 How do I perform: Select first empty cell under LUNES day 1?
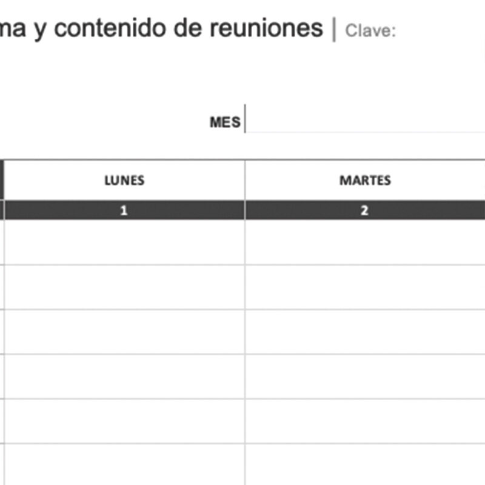[x=124, y=242]
